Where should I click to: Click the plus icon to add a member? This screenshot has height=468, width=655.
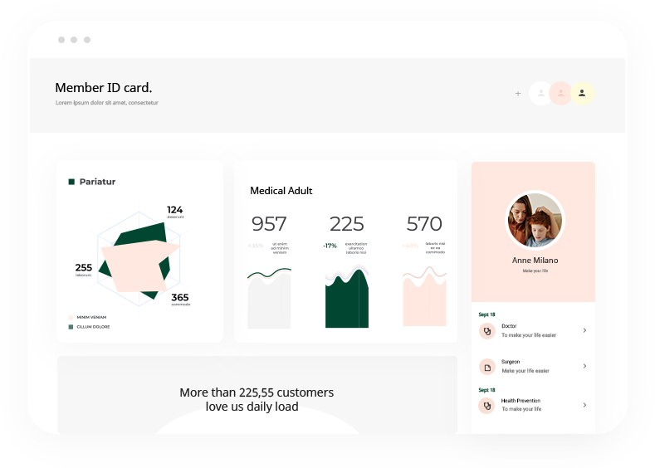(518, 94)
